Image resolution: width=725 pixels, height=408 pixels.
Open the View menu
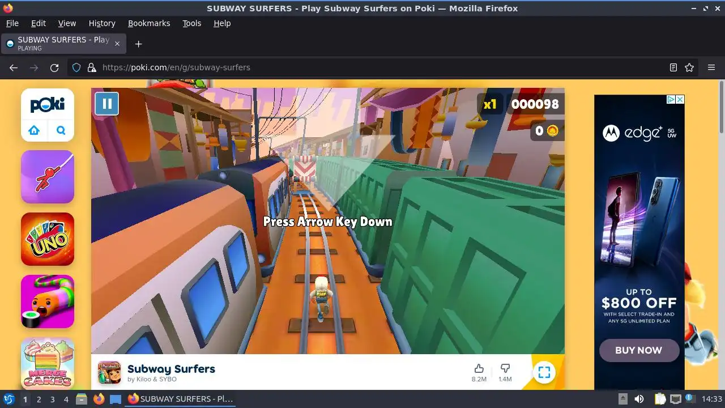tap(67, 23)
